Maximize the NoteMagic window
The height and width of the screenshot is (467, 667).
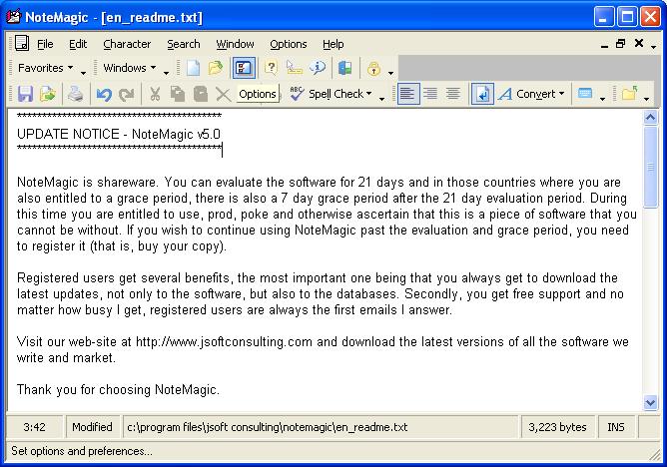[627, 17]
